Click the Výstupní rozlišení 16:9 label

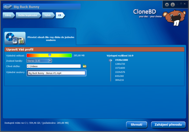(120, 56)
